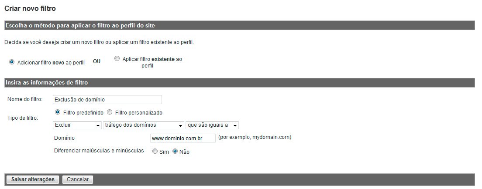
Task: Select 'Não' for case sensitivity
Action: point(176,152)
